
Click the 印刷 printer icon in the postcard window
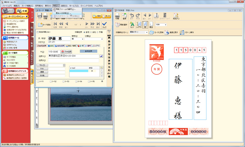click(x=117, y=16)
